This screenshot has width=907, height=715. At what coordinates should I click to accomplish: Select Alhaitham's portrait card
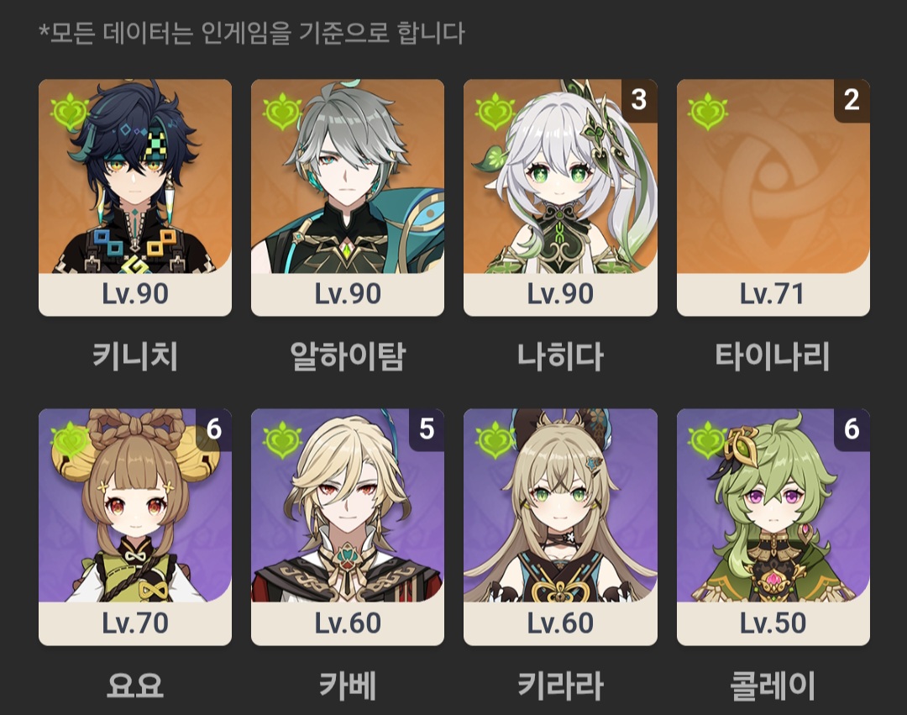click(x=348, y=197)
